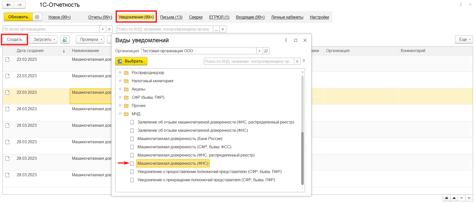Viewport: 476px width, 203px height.
Task: Switch to Новое (99+) tab
Action: tap(59, 17)
